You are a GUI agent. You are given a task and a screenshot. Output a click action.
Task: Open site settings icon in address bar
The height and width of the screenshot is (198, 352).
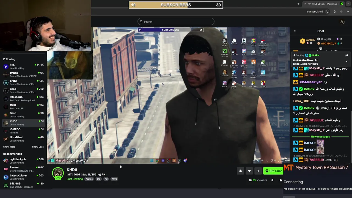[x=327, y=12]
